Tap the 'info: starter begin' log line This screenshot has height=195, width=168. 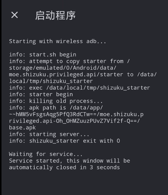(41, 94)
